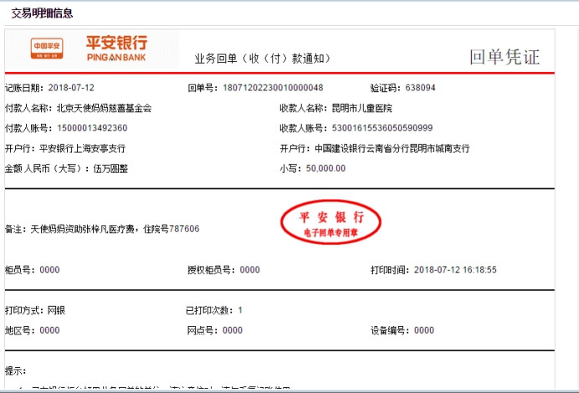Click the Ping An Bank logo
579x393 pixels.
click(x=89, y=48)
